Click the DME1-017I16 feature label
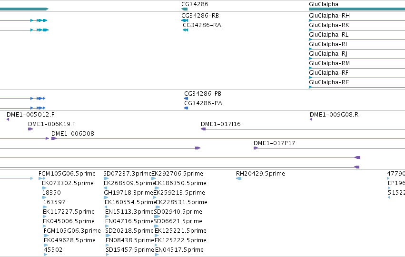Viewport: 405px width, 257px height. click(221, 124)
